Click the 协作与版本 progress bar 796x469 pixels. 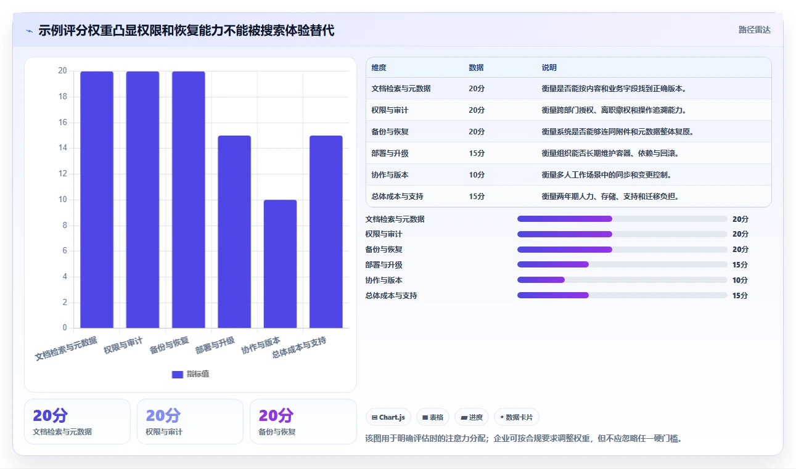coord(623,280)
